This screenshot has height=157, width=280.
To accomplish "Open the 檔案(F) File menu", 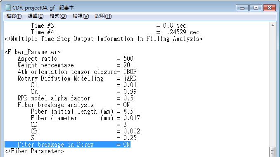I will click(x=14, y=16).
